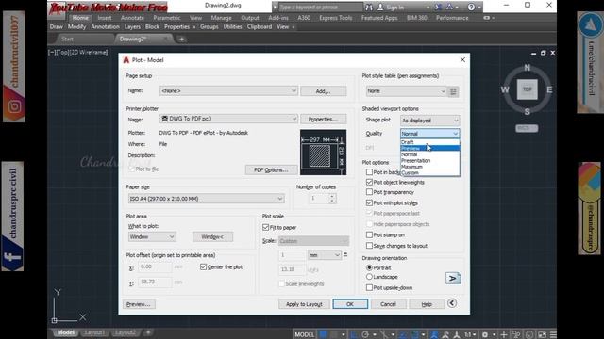Screen dimensions: 604x339
Task: Click the annotation monitor plus icon
Action: point(503,334)
